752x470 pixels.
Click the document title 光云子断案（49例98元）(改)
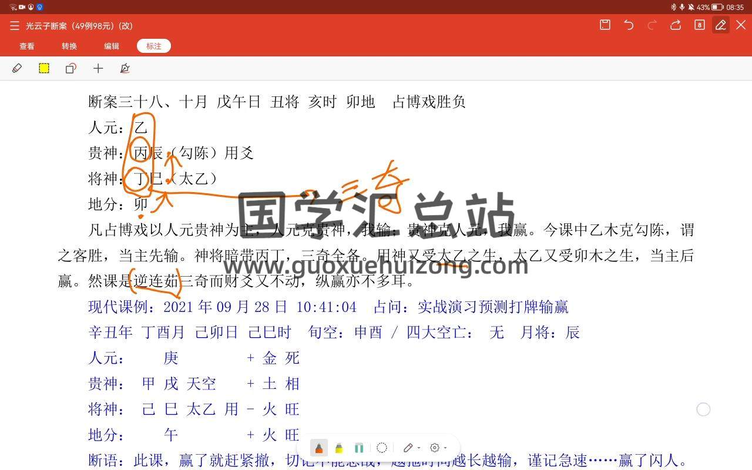pyautogui.click(x=79, y=26)
